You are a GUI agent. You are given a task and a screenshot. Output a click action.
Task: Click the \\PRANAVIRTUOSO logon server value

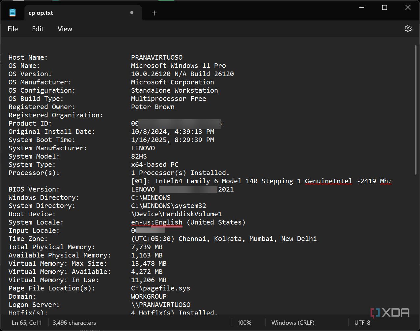(x=161, y=305)
